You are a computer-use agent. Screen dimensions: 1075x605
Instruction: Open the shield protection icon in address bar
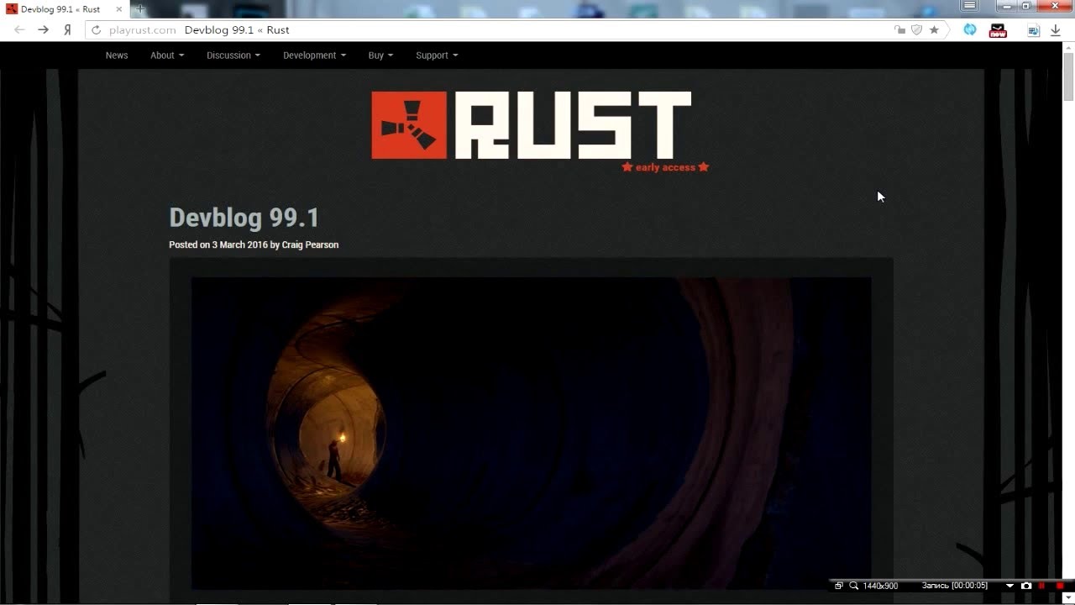[916, 29]
